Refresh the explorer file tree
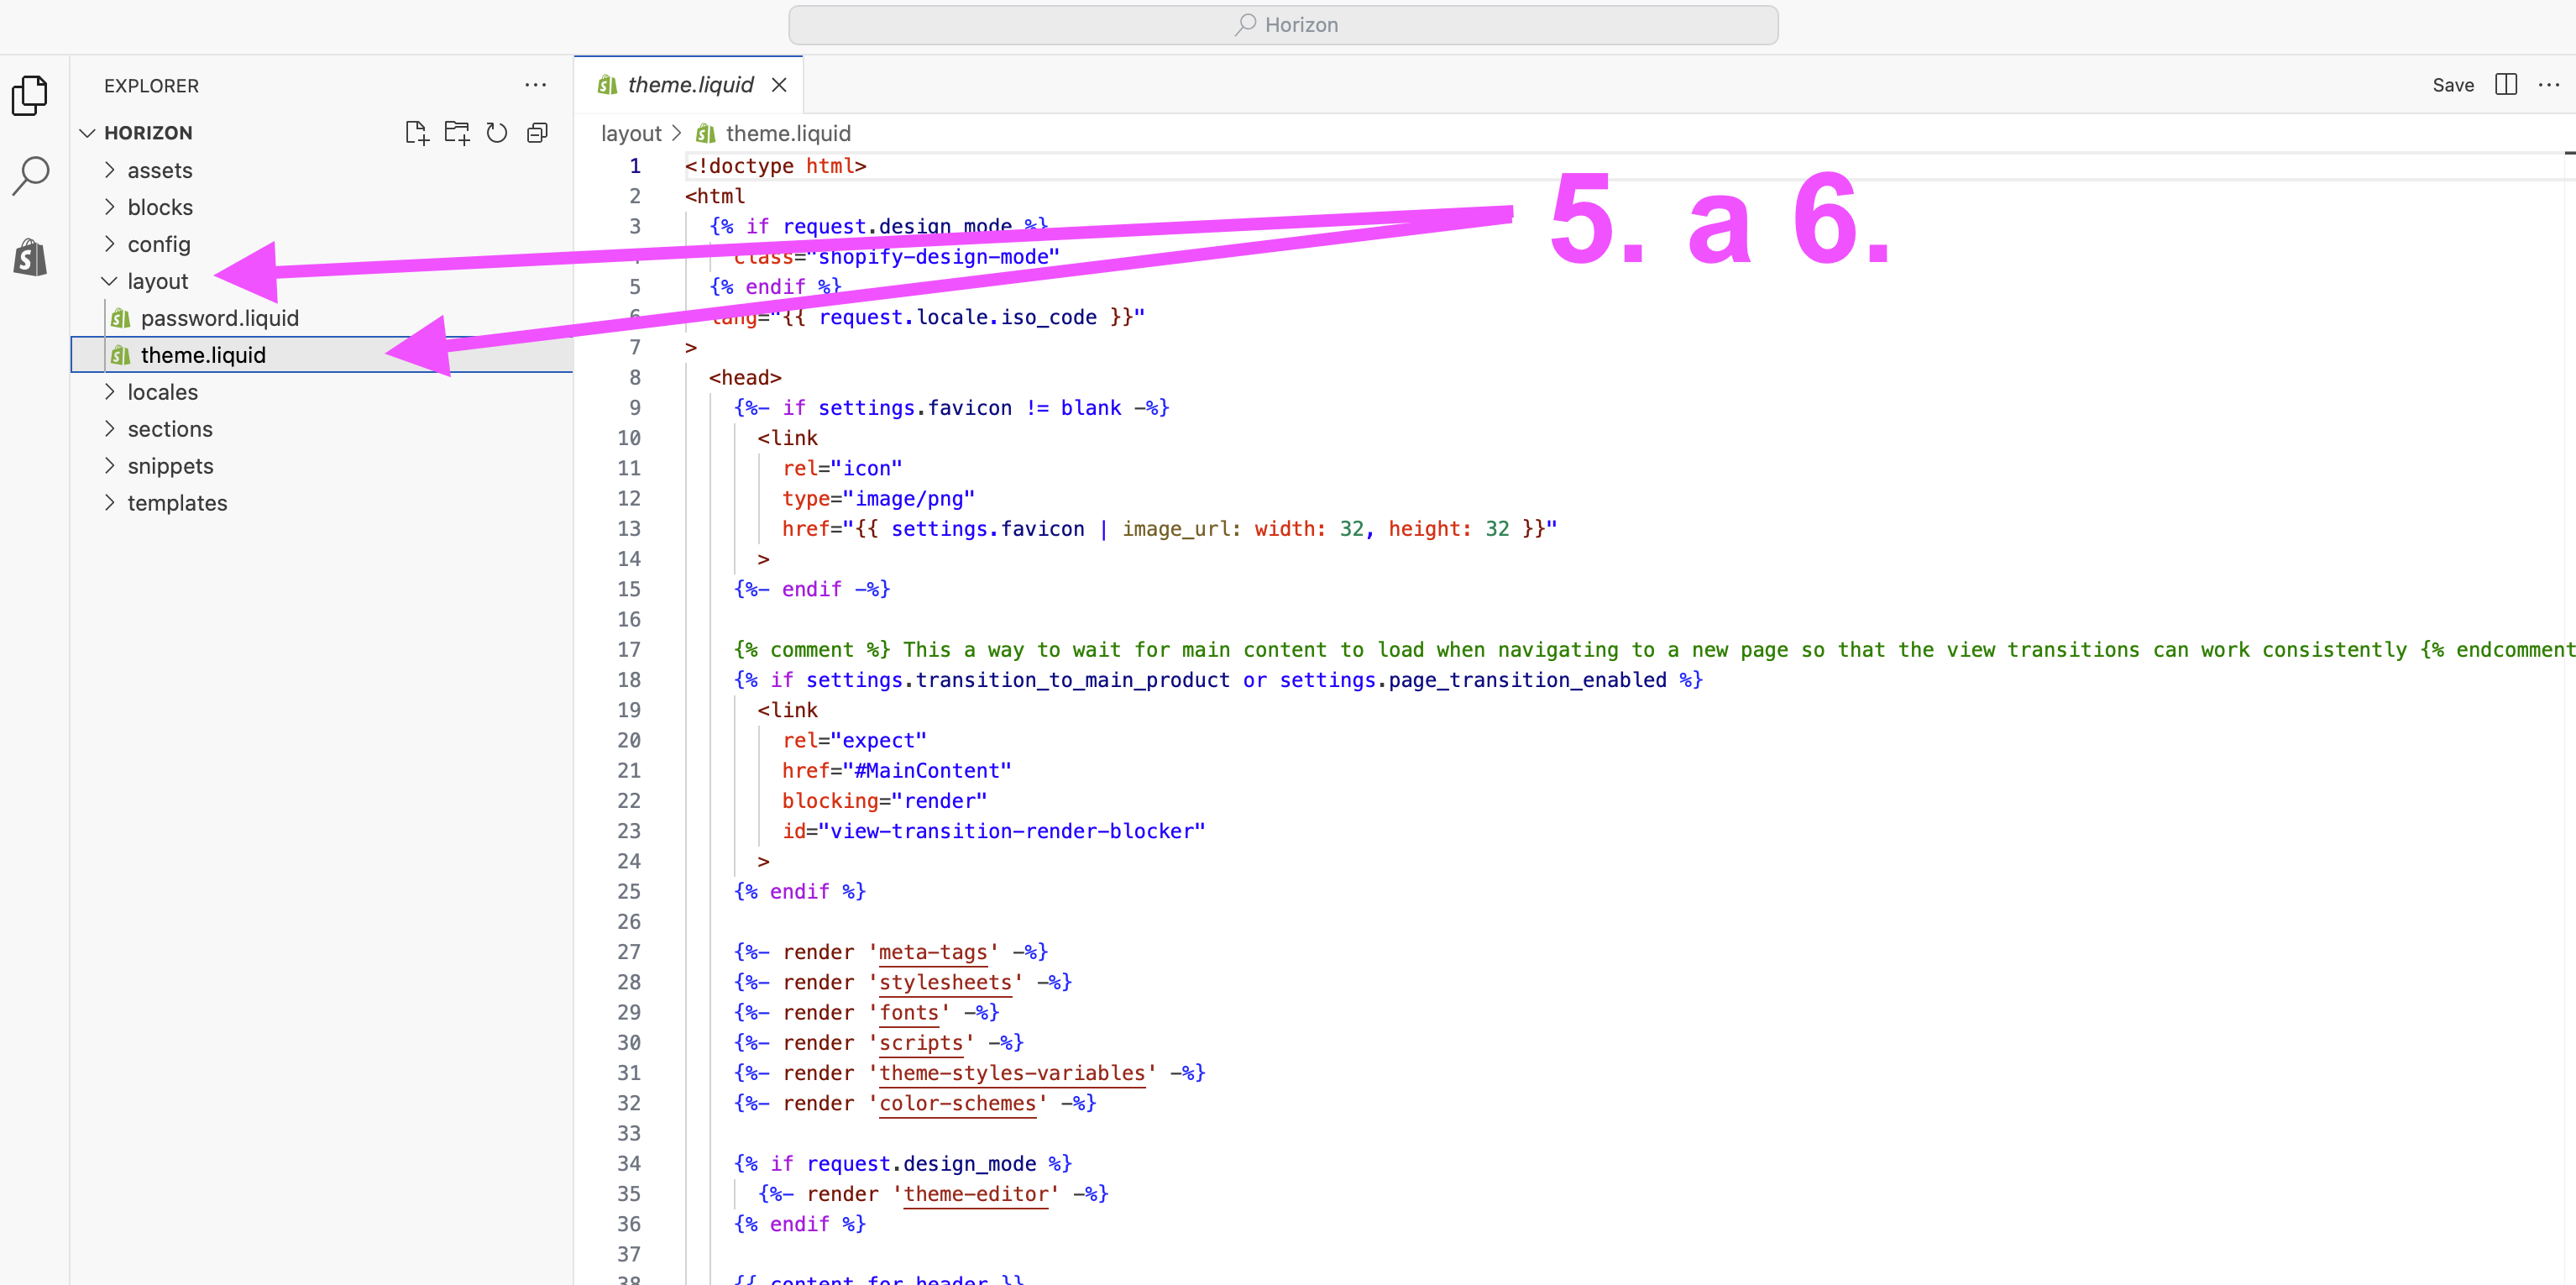The height and width of the screenshot is (1285, 2576). 497,133
